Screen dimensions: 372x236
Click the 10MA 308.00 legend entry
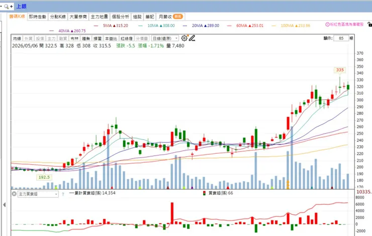[x=156, y=26]
